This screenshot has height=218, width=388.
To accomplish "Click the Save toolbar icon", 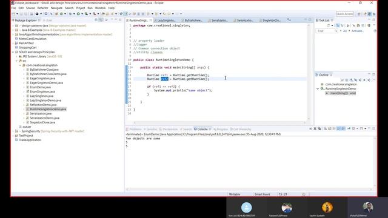I will [x=21, y=14].
